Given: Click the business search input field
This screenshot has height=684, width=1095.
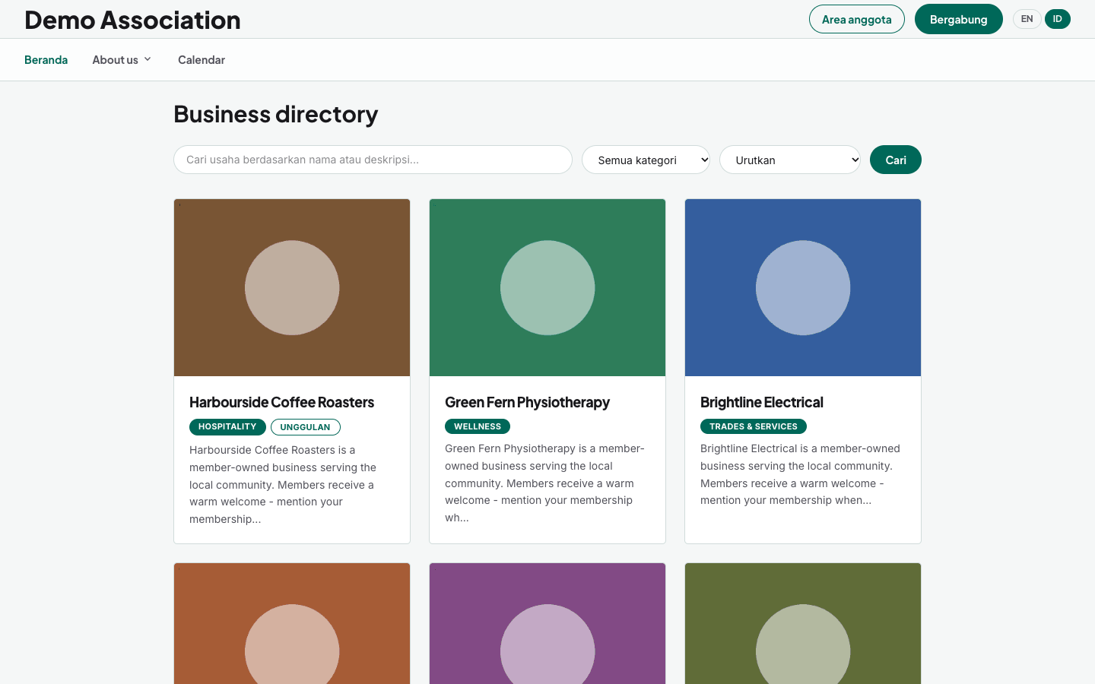Looking at the screenshot, I should click(x=373, y=160).
